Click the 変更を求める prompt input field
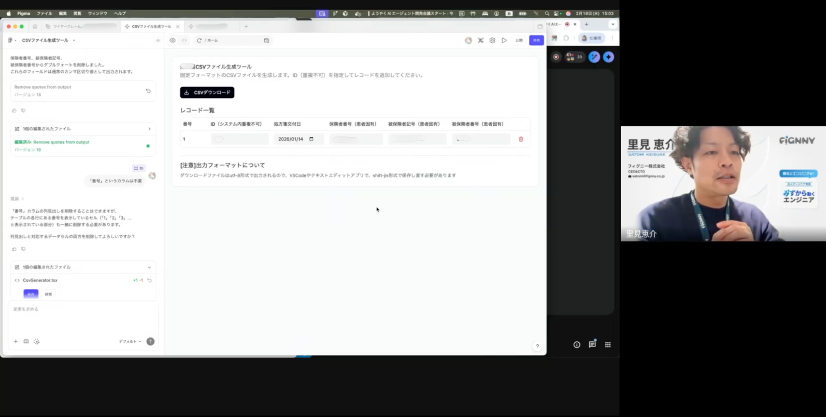The image size is (826, 417). [x=83, y=318]
